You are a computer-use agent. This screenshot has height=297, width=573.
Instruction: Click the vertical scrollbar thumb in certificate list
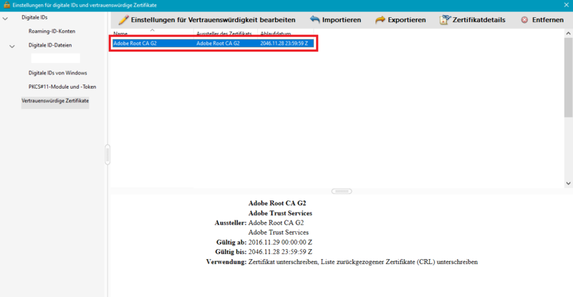568,77
